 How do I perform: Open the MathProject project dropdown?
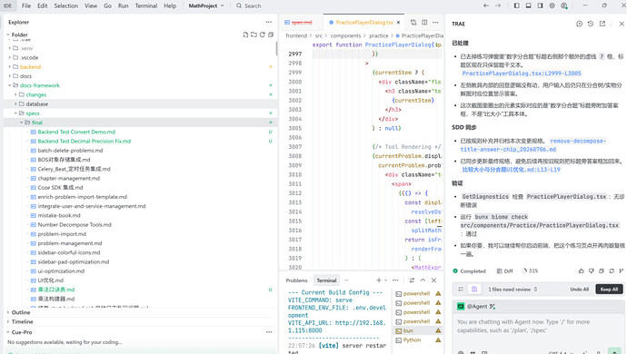click(206, 5)
